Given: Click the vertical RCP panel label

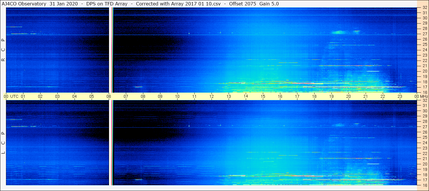Looking at the screenshot, I should 3,50.
